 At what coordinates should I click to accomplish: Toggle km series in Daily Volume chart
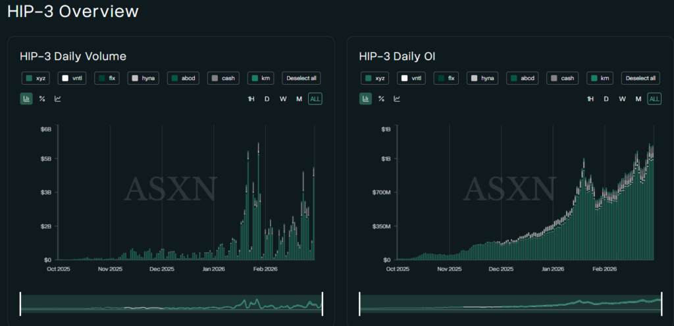point(261,78)
